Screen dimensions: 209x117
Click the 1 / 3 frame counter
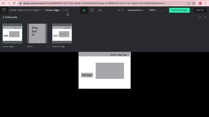point(66,10)
